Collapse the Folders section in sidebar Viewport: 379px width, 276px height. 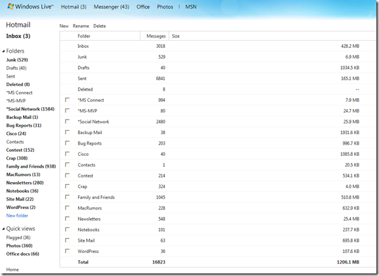[3, 51]
